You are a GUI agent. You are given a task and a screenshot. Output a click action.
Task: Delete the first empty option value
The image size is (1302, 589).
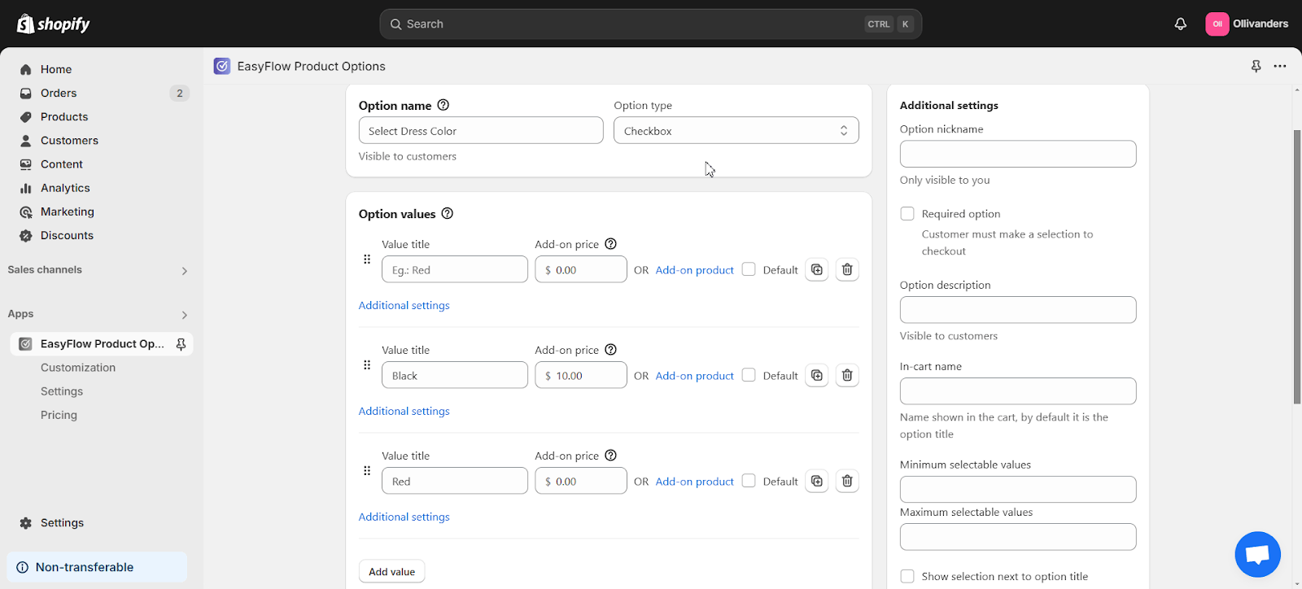point(847,269)
